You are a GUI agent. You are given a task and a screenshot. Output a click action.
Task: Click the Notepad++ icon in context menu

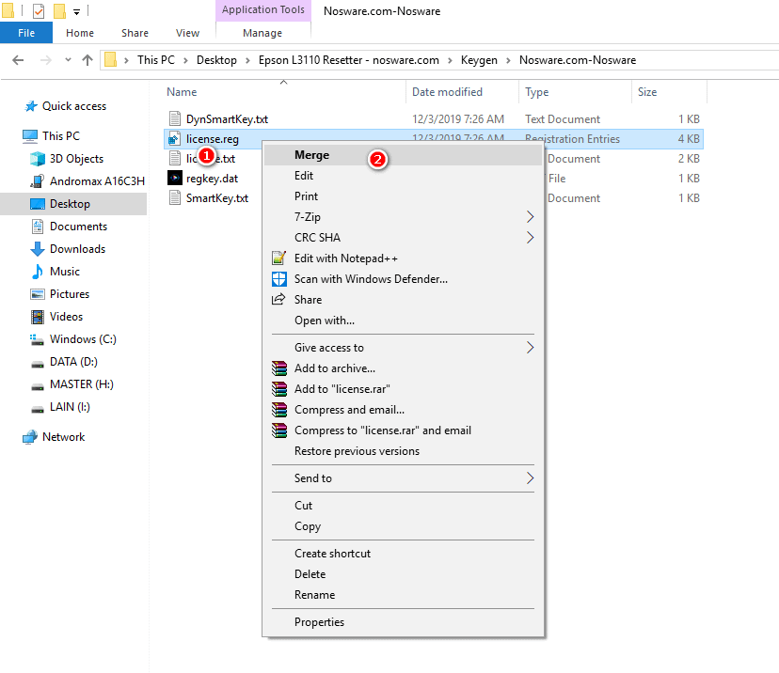tap(278, 258)
